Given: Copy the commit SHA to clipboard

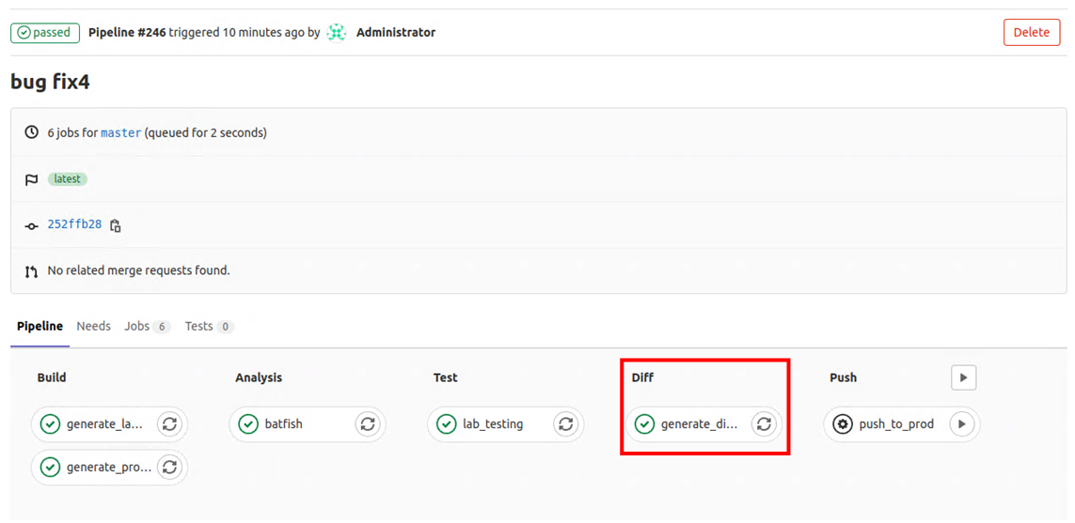Looking at the screenshot, I should pos(116,225).
